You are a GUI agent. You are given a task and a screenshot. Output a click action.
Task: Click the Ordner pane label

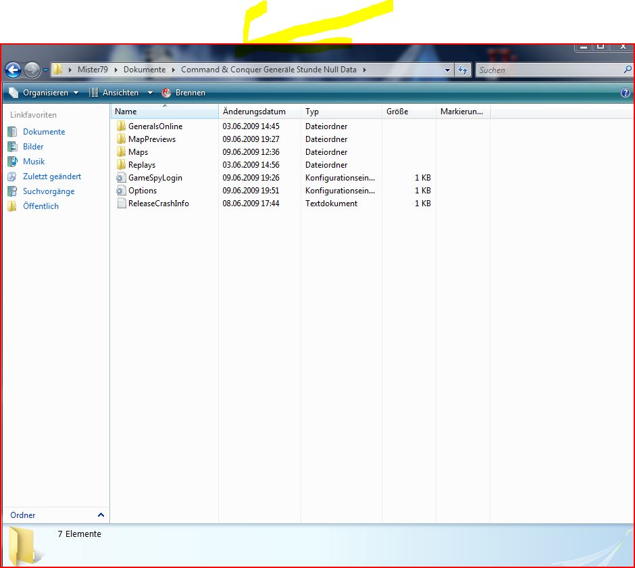[23, 515]
